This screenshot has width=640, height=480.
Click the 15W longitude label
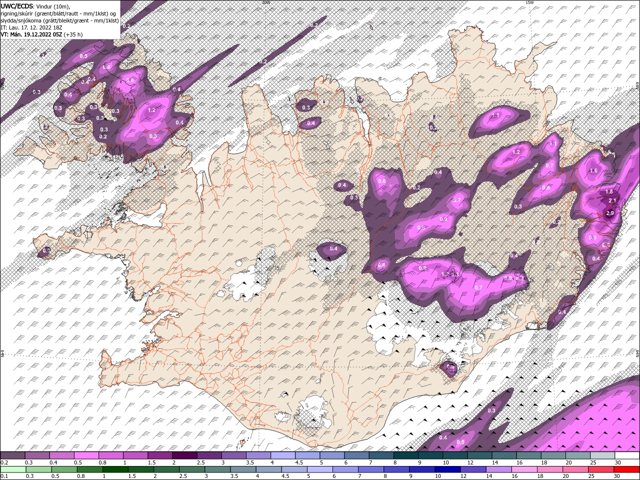pyautogui.click(x=529, y=2)
